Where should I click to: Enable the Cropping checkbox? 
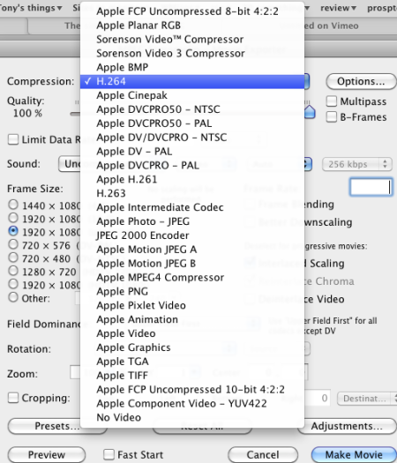[x=13, y=398]
